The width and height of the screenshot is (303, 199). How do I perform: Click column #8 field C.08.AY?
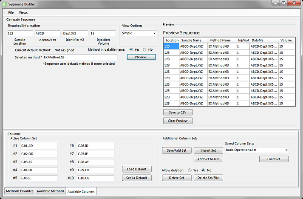pos(96,162)
